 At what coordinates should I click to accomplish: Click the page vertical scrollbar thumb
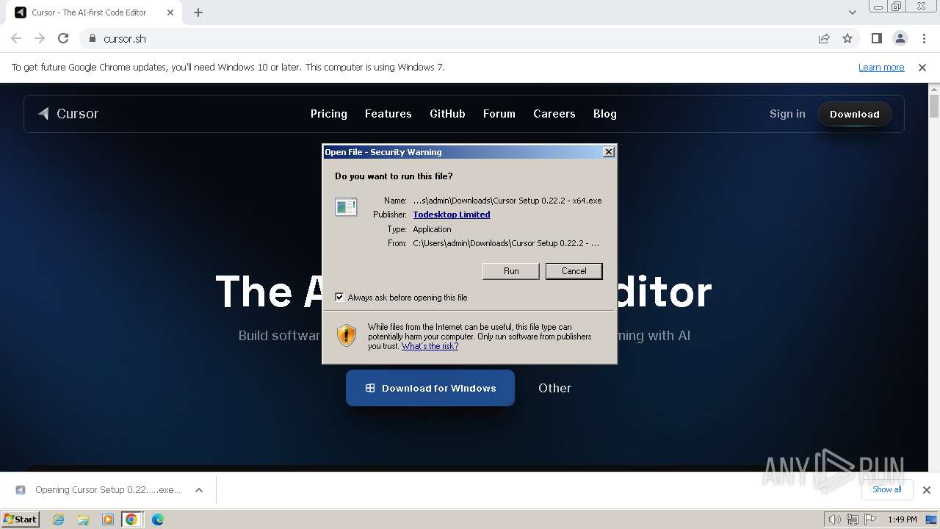[x=934, y=107]
